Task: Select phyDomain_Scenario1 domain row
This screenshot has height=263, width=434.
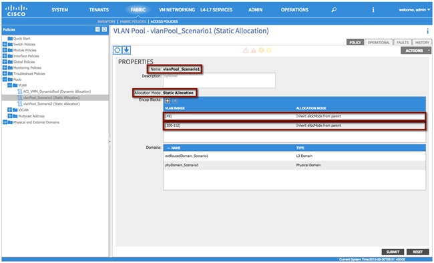Action: click(x=294, y=166)
